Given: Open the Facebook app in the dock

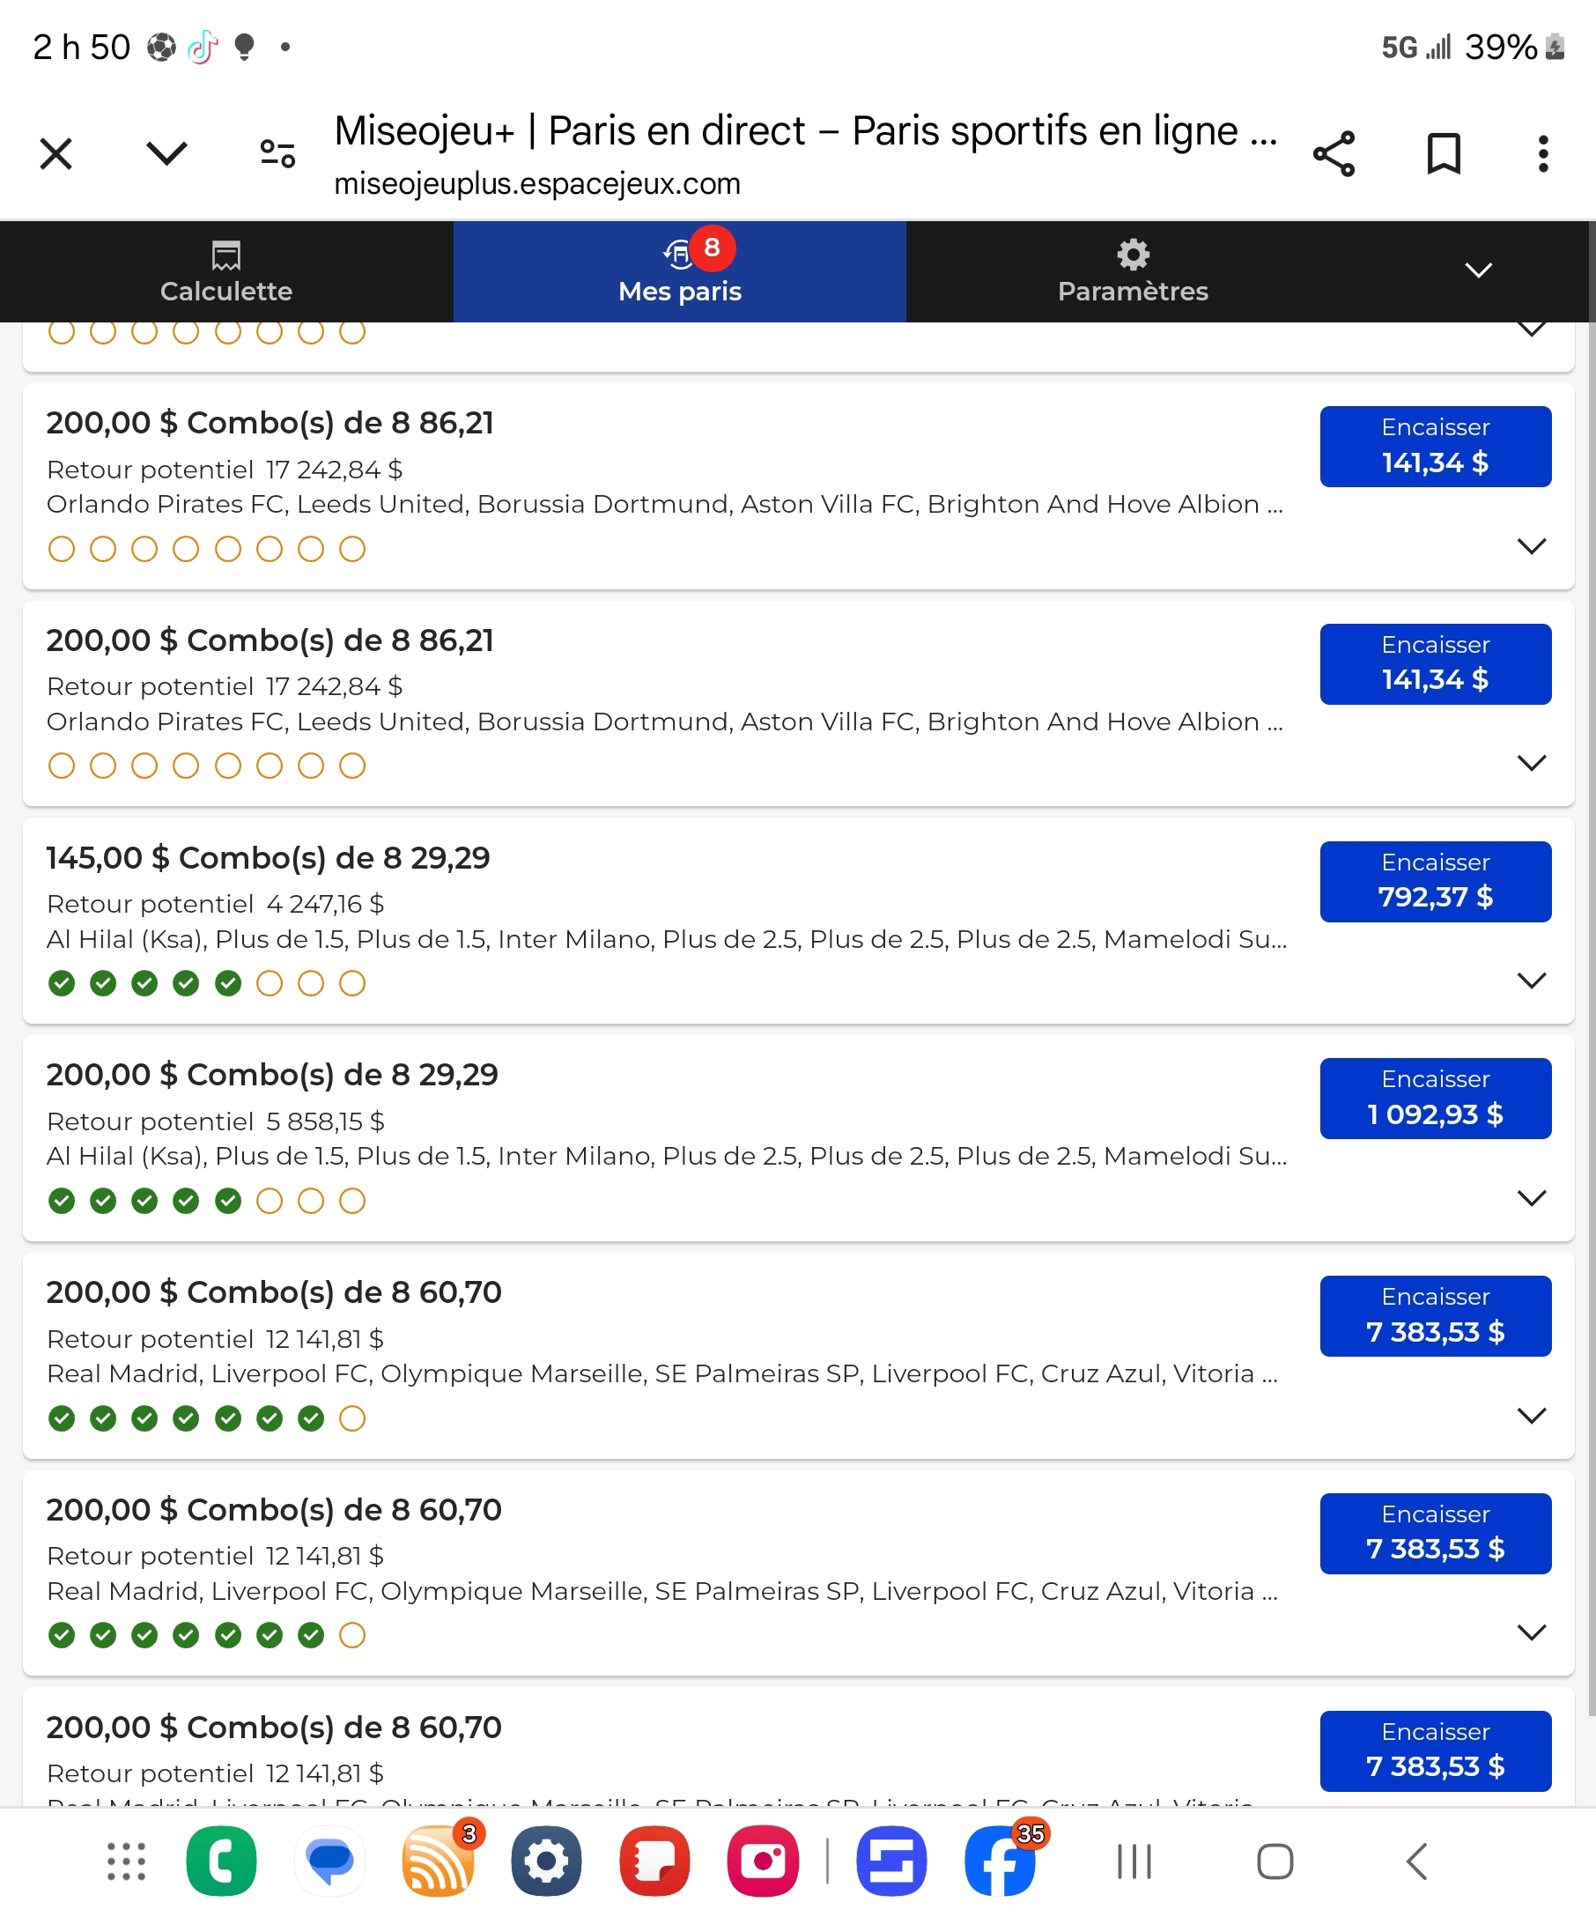Looking at the screenshot, I should [x=1000, y=1861].
